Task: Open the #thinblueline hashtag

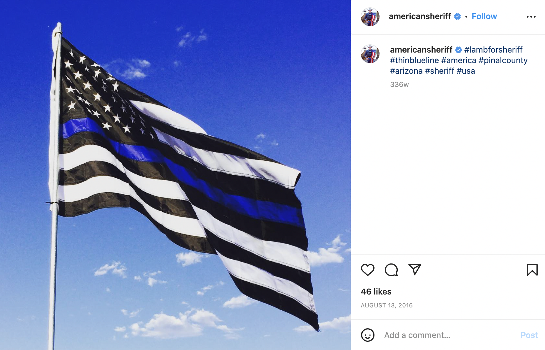Action: point(414,60)
